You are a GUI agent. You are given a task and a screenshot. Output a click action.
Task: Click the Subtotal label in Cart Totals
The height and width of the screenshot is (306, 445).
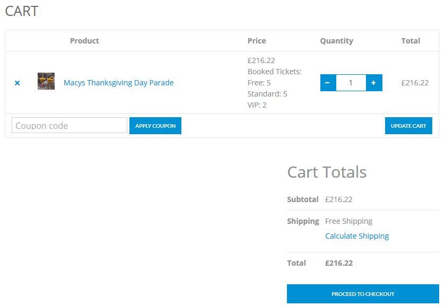302,199
